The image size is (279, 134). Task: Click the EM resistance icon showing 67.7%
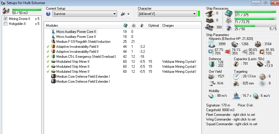pyautogui.click(x=211, y=52)
